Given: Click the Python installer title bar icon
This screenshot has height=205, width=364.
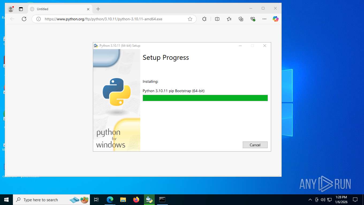Looking at the screenshot, I should (96, 46).
